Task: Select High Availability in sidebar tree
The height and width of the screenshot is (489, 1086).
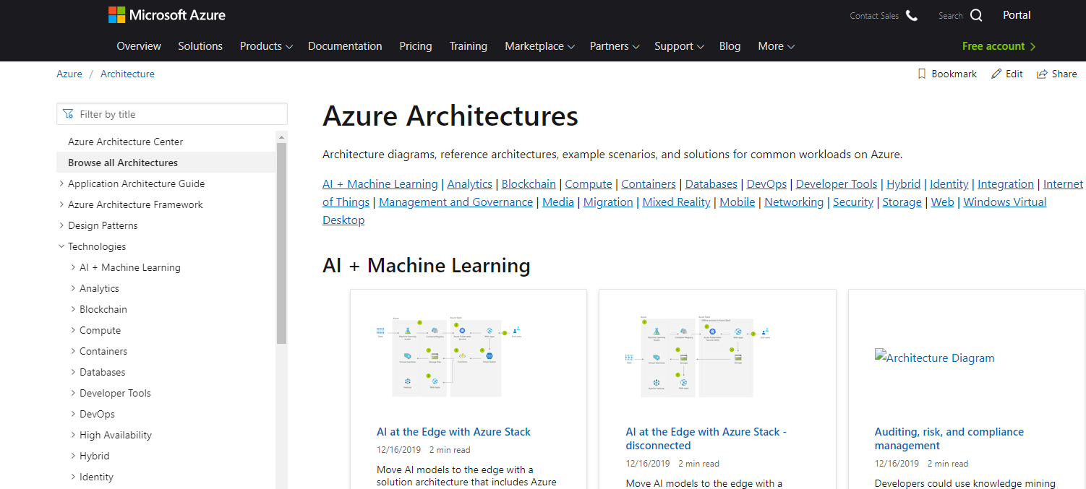Action: coord(116,435)
